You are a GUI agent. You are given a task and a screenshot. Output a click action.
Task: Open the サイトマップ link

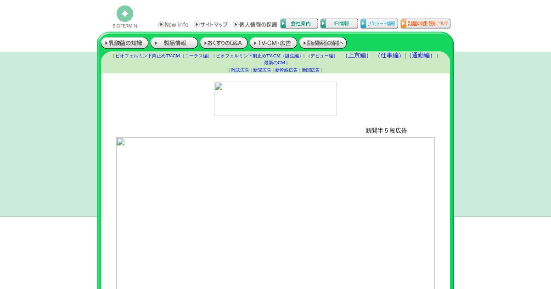point(211,24)
